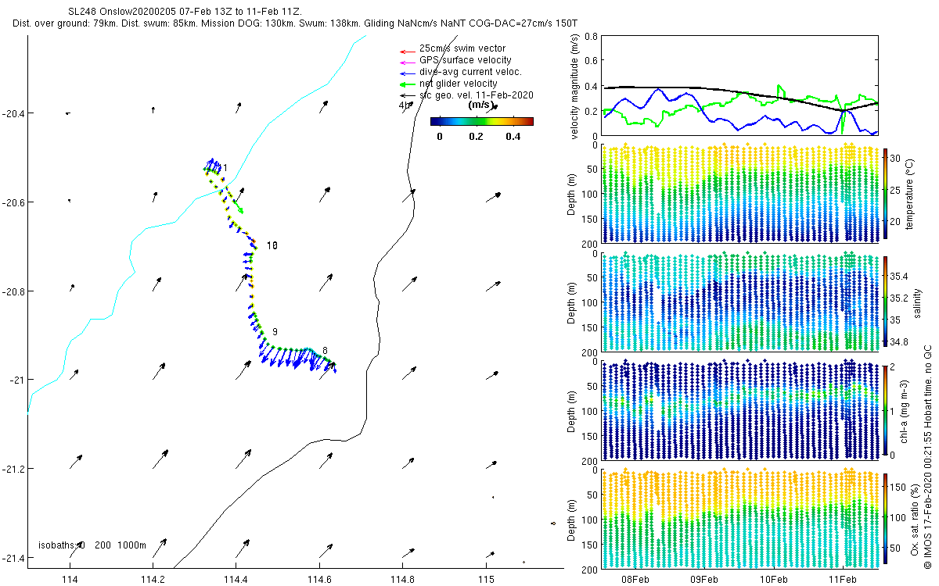Click longitude tick 114.6 on map
939x586 pixels.
pyautogui.click(x=319, y=579)
